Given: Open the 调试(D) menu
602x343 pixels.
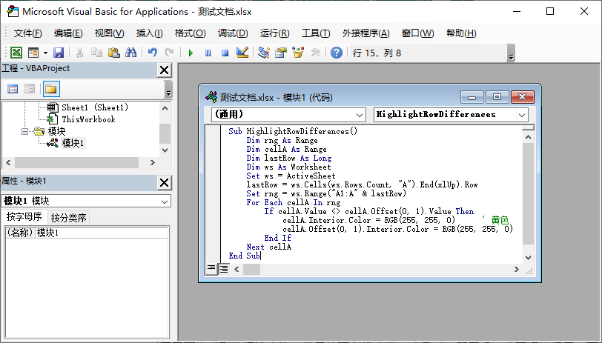Looking at the screenshot, I should [233, 33].
